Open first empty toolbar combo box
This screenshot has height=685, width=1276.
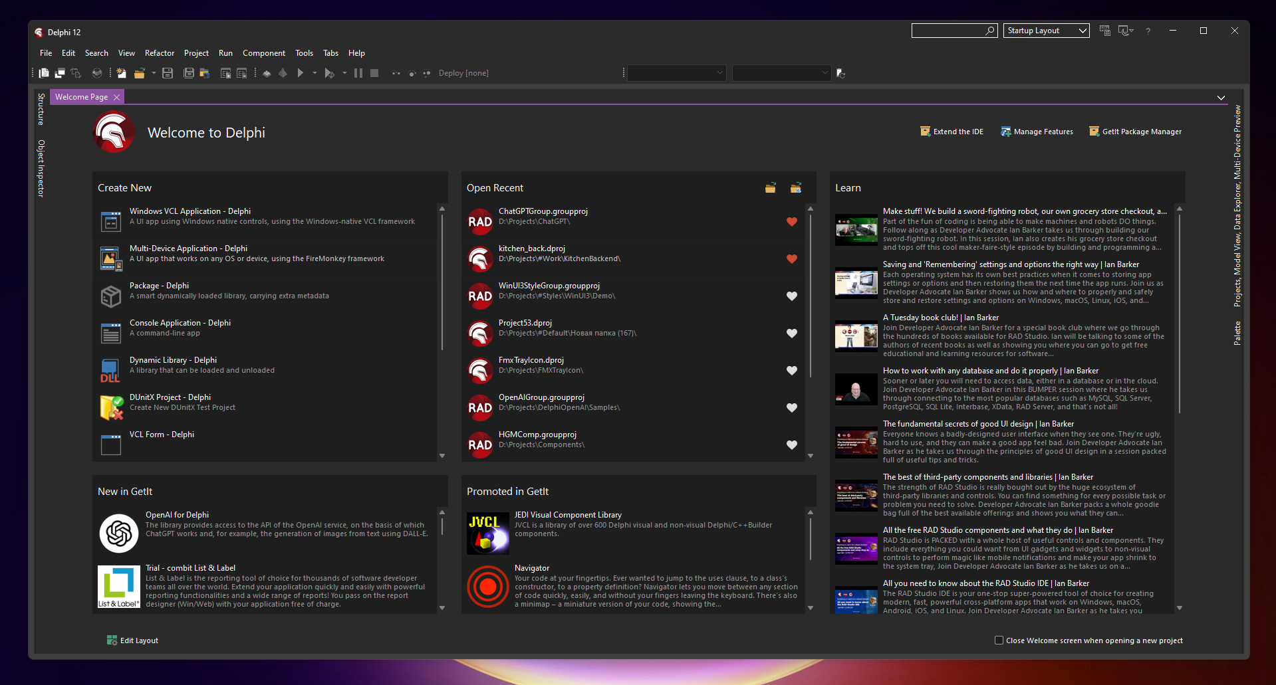(x=677, y=73)
